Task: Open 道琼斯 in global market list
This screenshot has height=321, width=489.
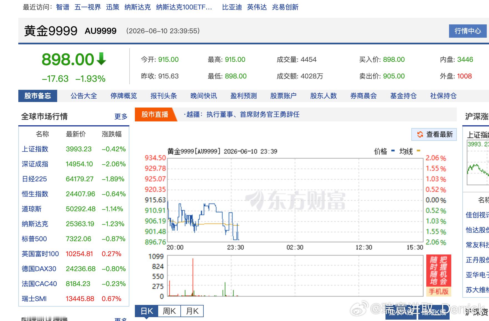Action: pos(32,209)
